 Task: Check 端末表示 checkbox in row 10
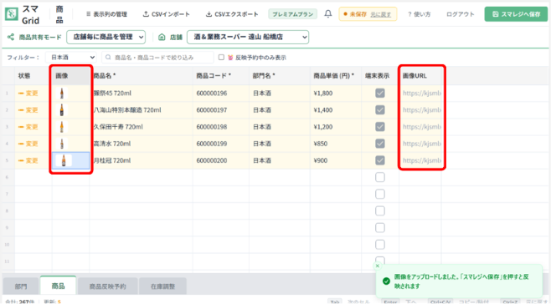click(380, 245)
